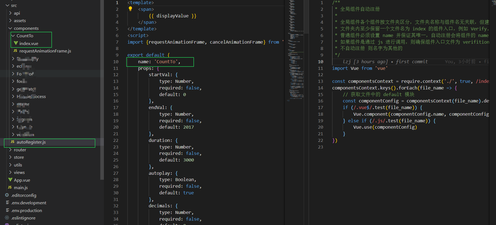Select the CountTo folder label
Viewport: 496px width, 225px height.
tap(25, 36)
